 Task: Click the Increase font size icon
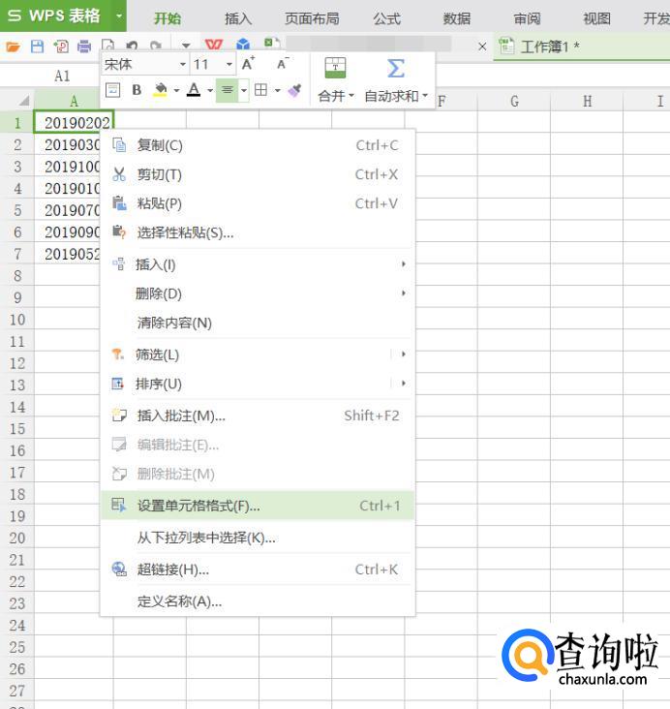click(x=248, y=64)
